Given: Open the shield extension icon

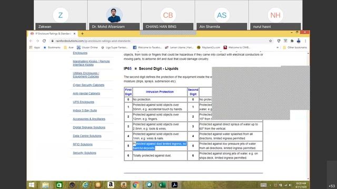Looking at the screenshot, I should [279, 41].
